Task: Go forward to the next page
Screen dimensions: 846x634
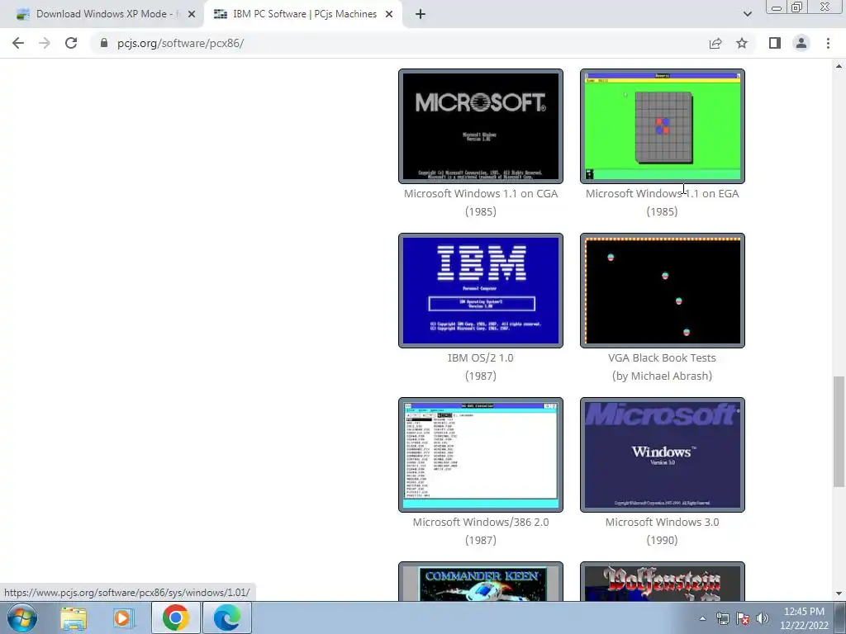Action: [45, 43]
